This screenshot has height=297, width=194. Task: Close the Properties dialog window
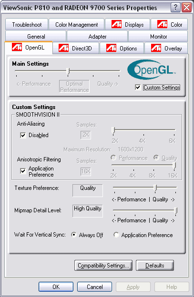click(186, 8)
